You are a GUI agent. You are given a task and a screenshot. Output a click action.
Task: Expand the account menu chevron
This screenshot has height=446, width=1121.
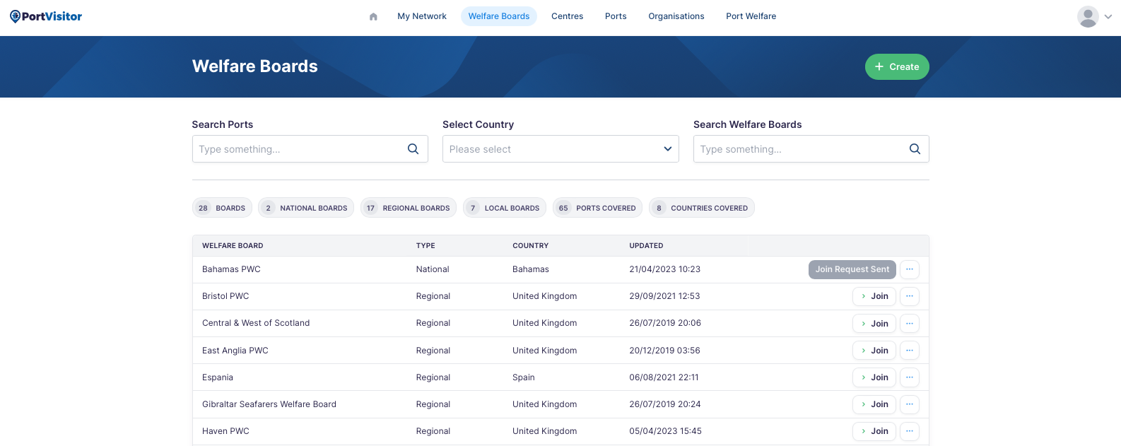(1108, 16)
